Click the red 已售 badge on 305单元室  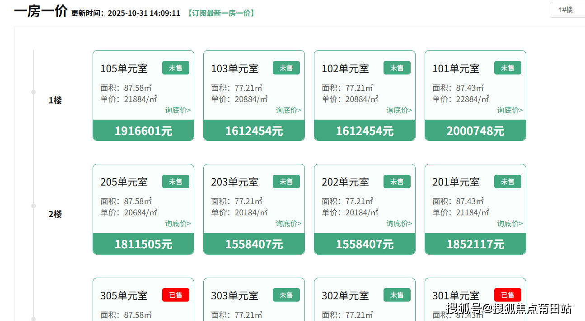pos(175,295)
